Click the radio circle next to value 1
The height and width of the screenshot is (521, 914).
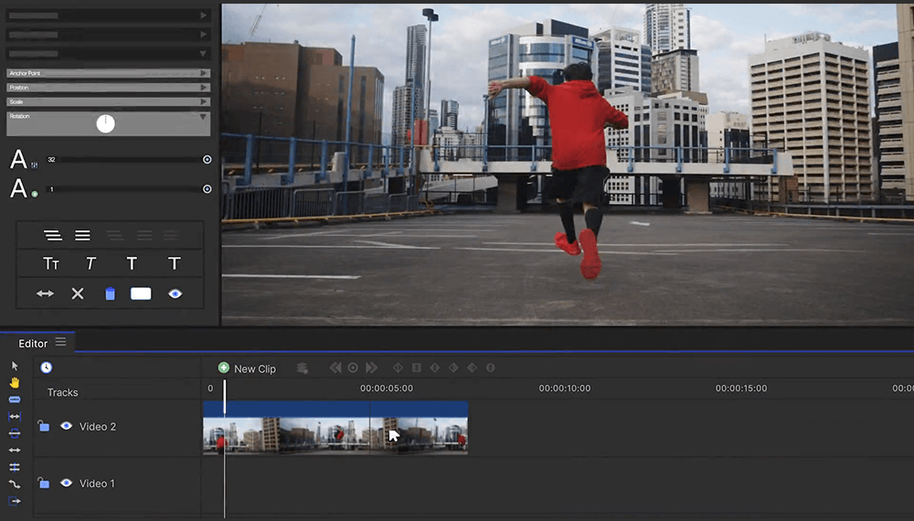[207, 189]
